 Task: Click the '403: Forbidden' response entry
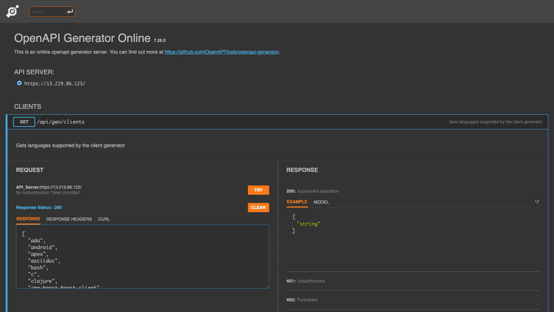302,300
